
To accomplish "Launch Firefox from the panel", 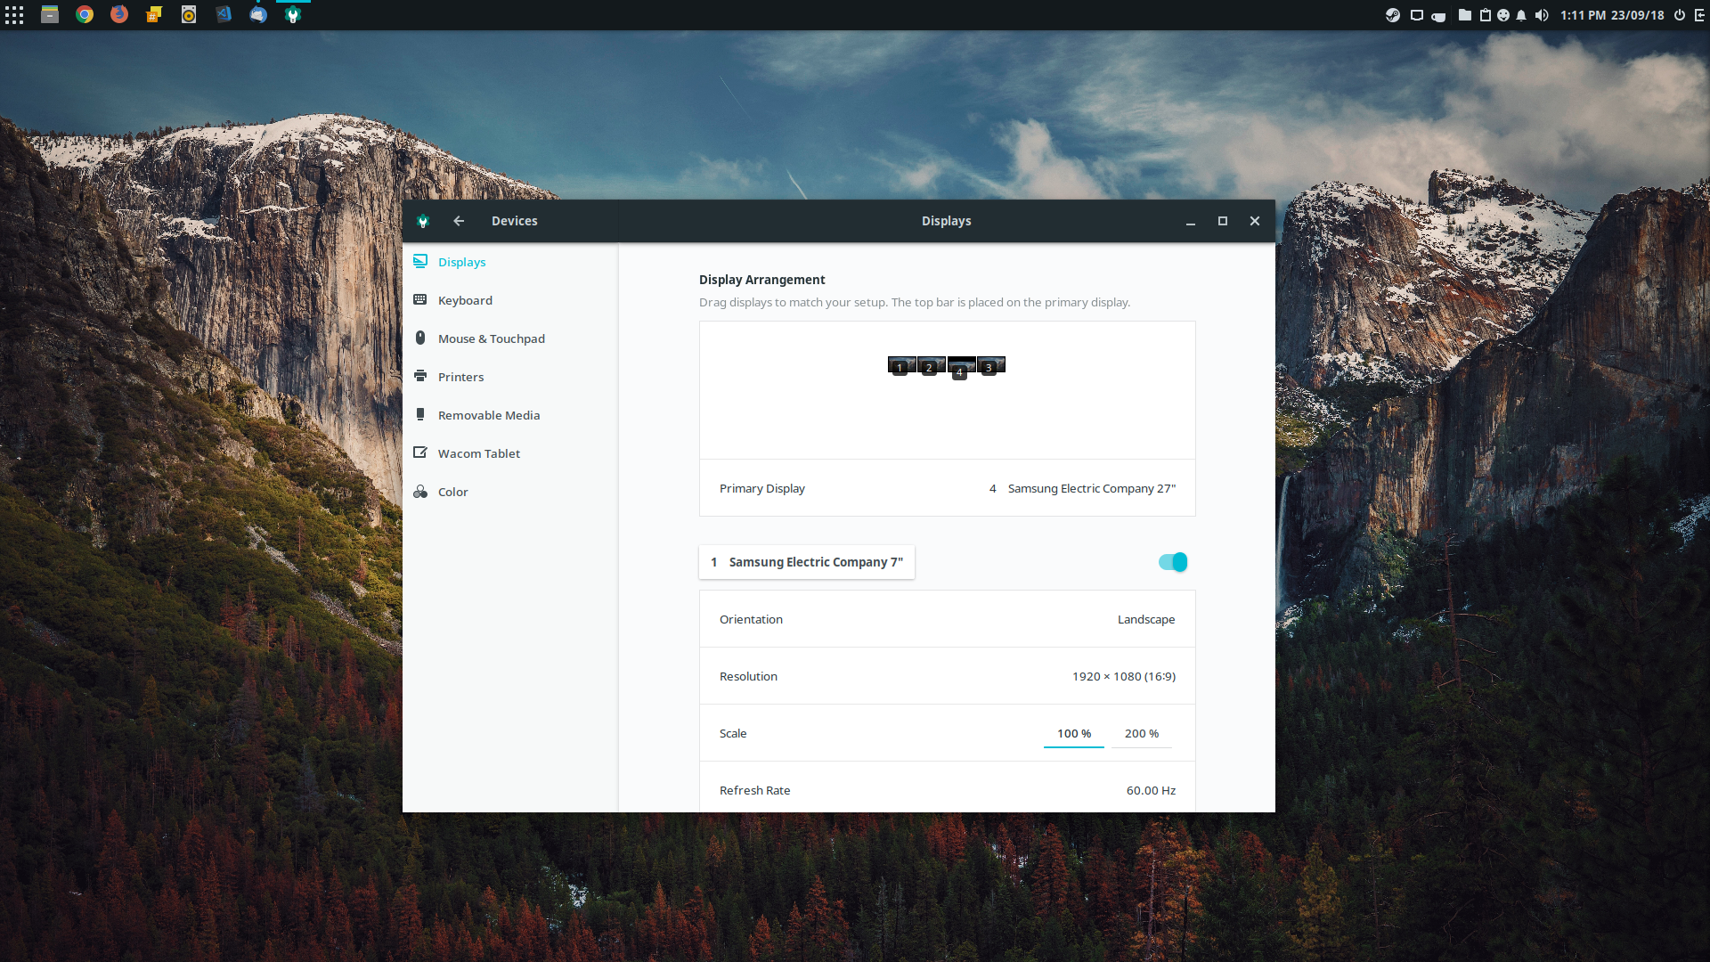I will pyautogui.click(x=119, y=14).
